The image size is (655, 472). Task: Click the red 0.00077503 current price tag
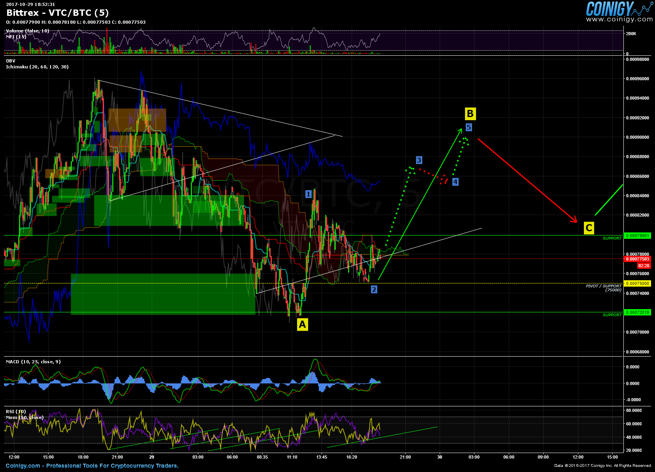[637, 259]
